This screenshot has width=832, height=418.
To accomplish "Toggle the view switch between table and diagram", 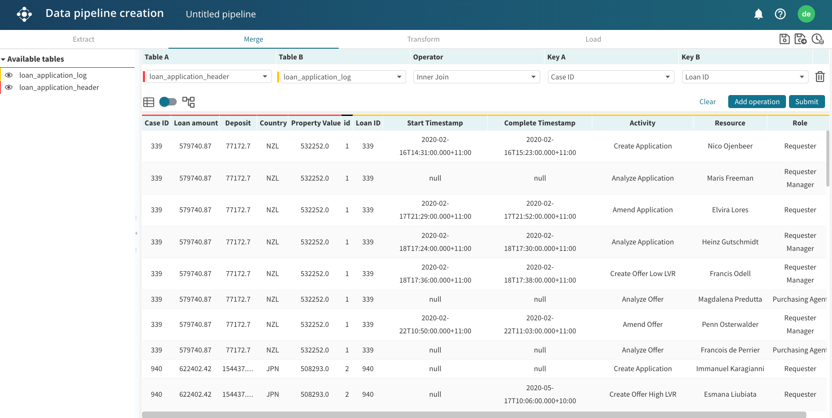I will (168, 102).
